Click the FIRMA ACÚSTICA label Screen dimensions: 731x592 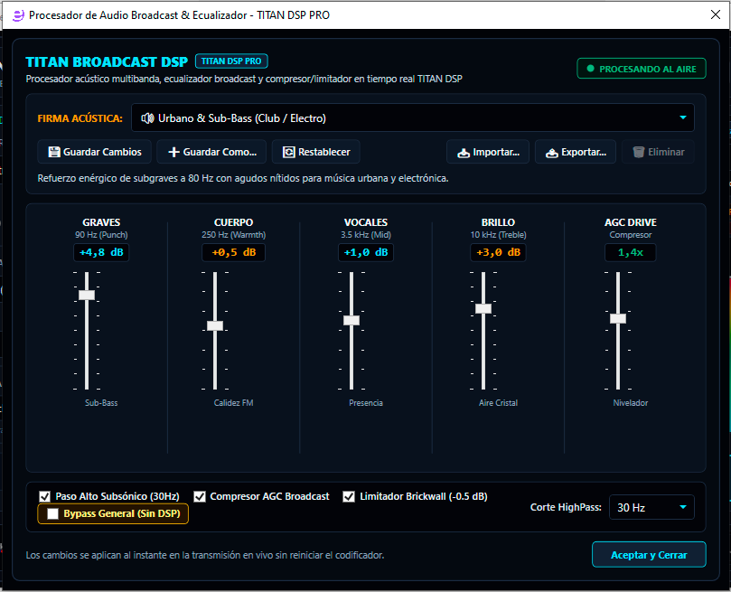click(80, 118)
